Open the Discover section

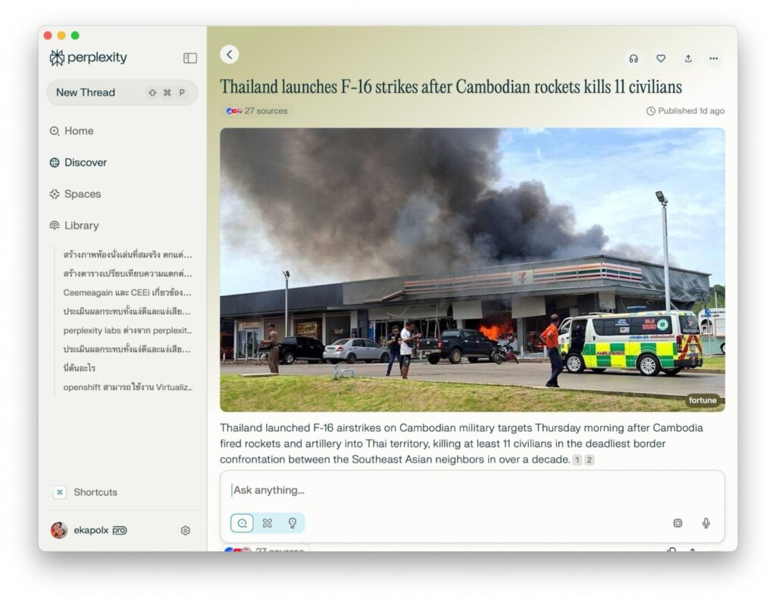click(x=78, y=163)
